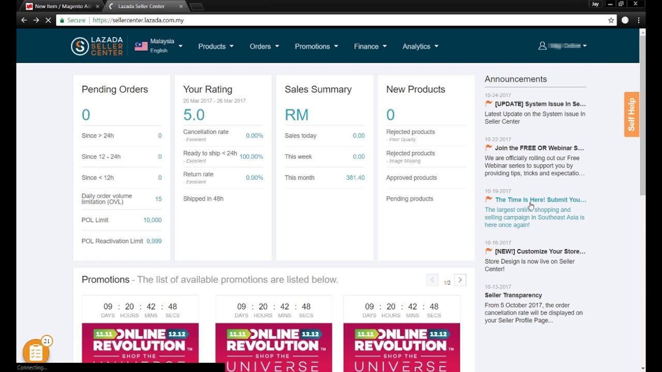Open the Orders dropdown menu
Image resolution: width=662 pixels, height=372 pixels.
pyautogui.click(x=264, y=47)
